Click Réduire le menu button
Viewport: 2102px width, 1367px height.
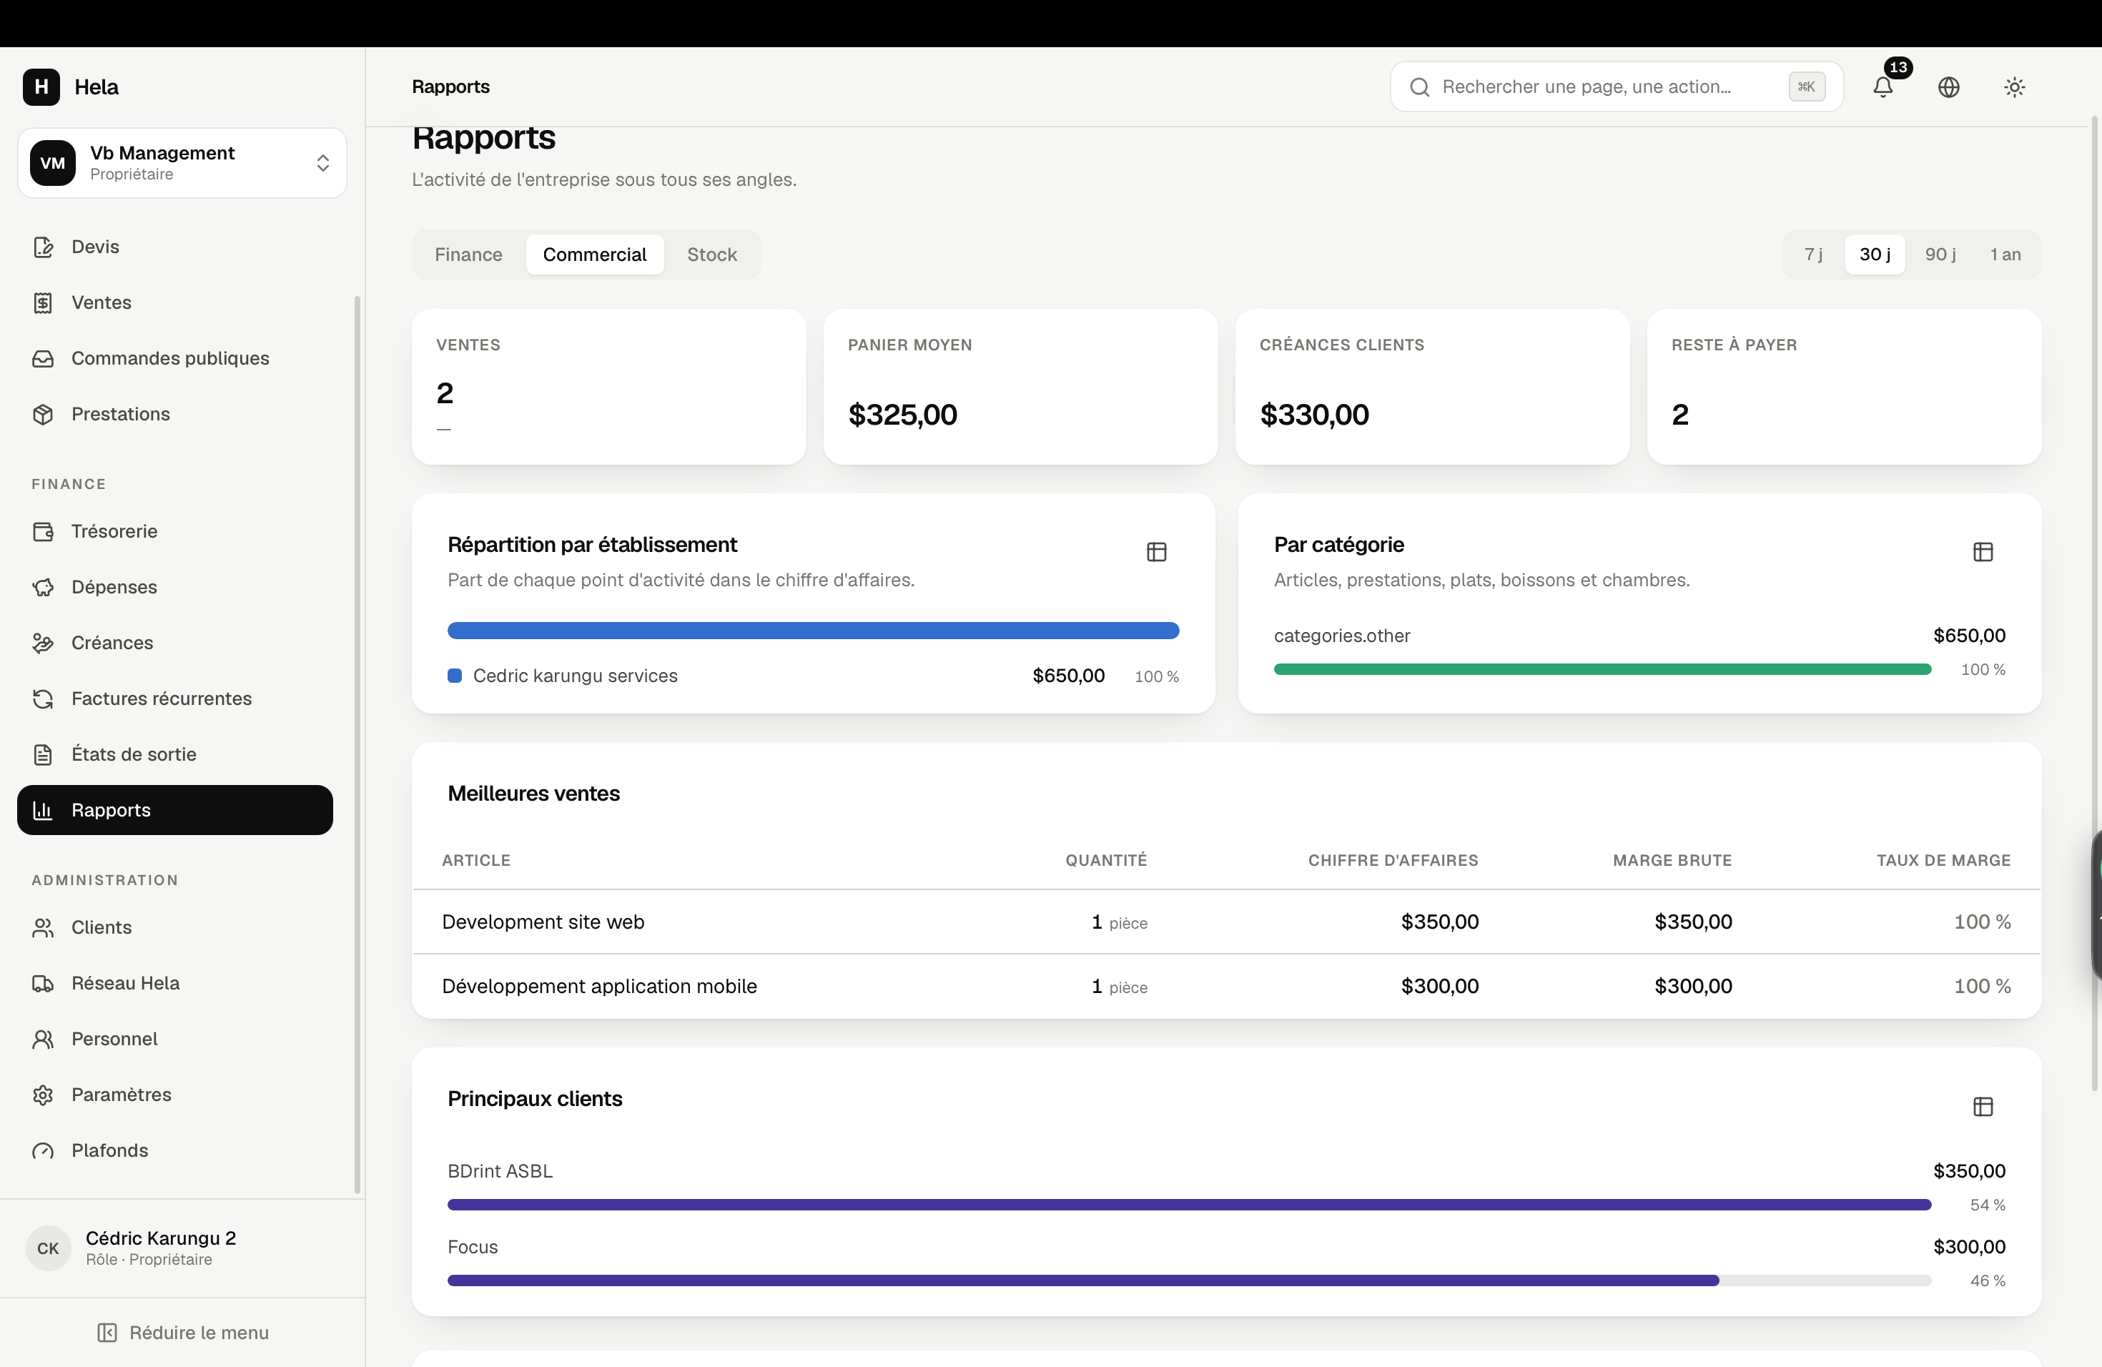pos(182,1332)
